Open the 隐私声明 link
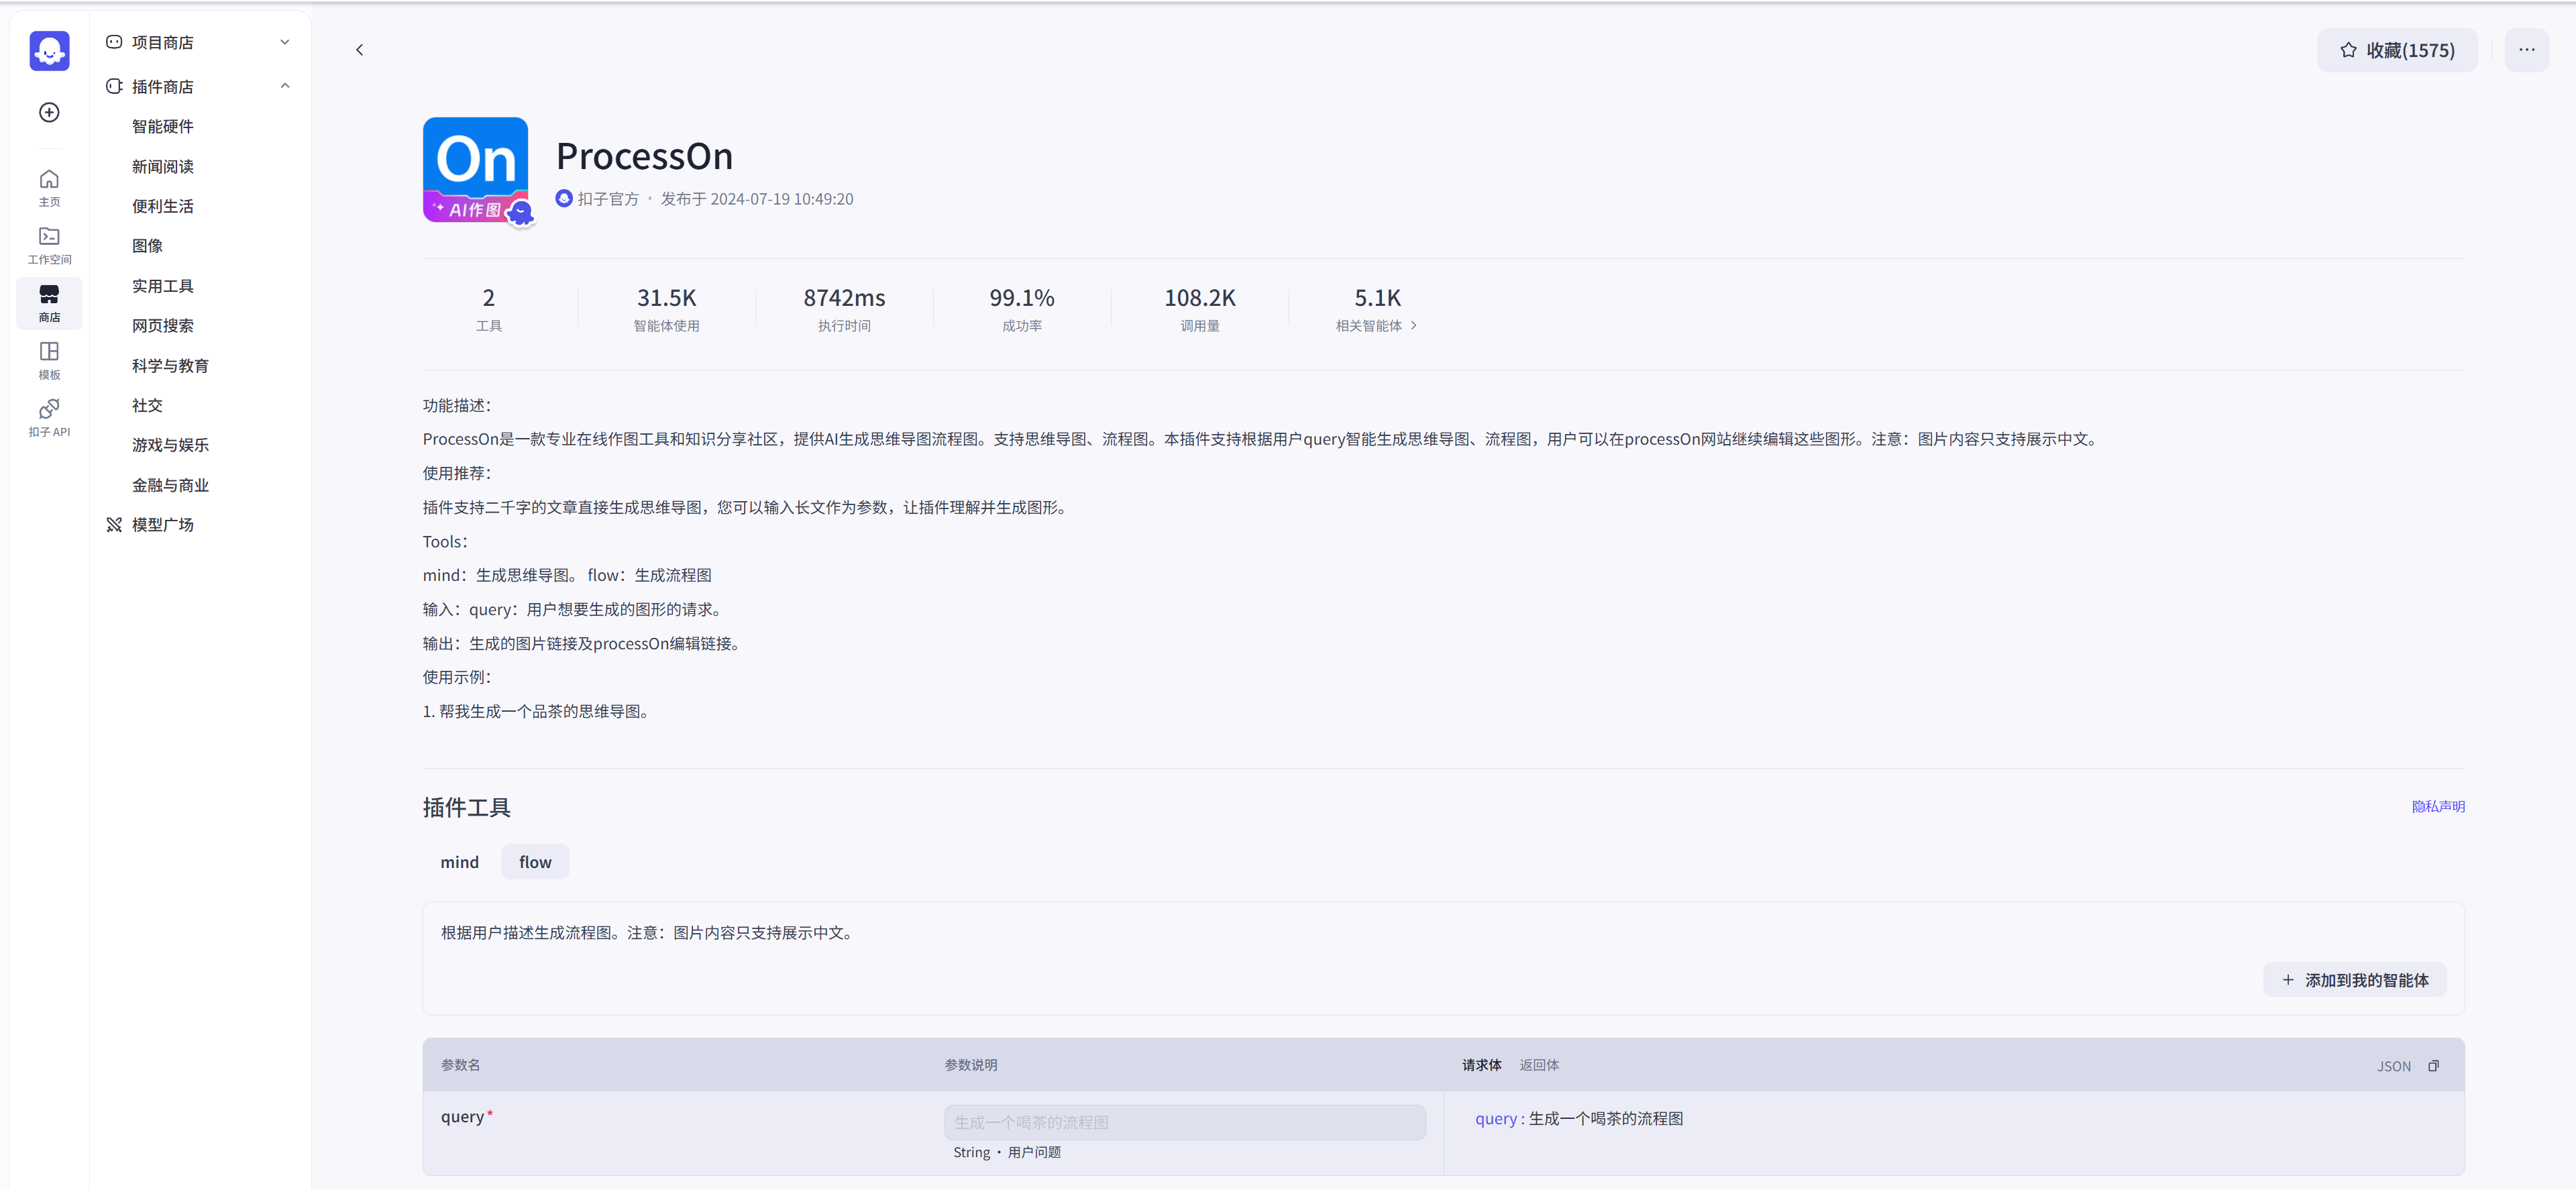This screenshot has height=1190, width=2576. [x=2437, y=806]
